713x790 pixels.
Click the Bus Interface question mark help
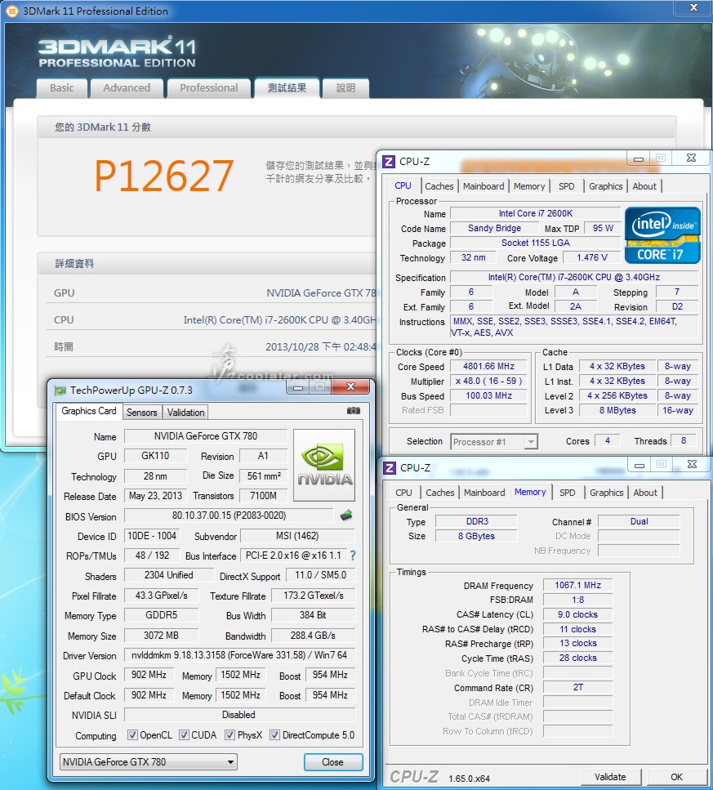coord(353,556)
